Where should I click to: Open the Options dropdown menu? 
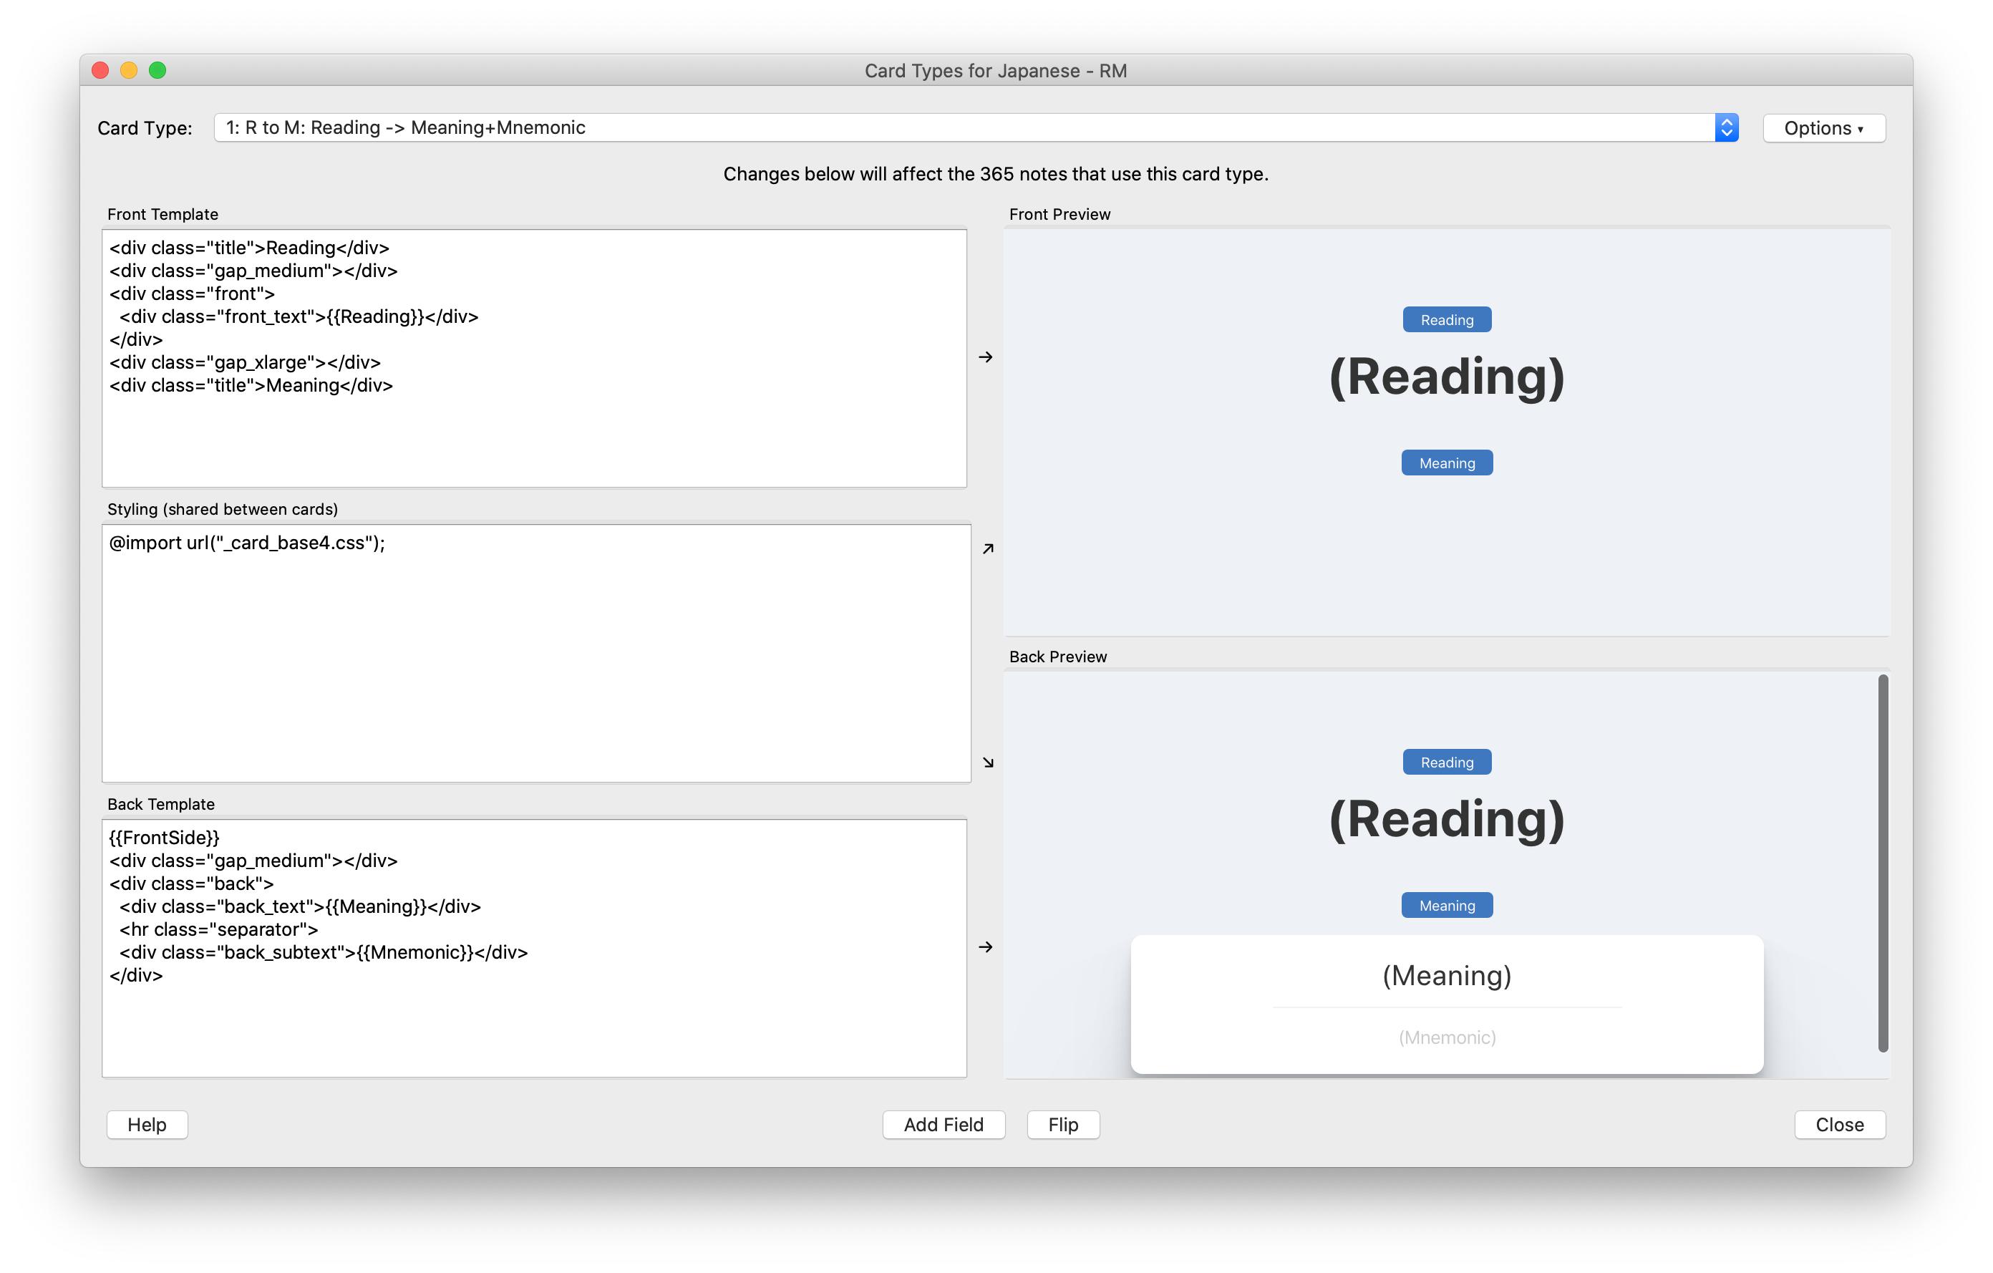pyautogui.click(x=1823, y=128)
